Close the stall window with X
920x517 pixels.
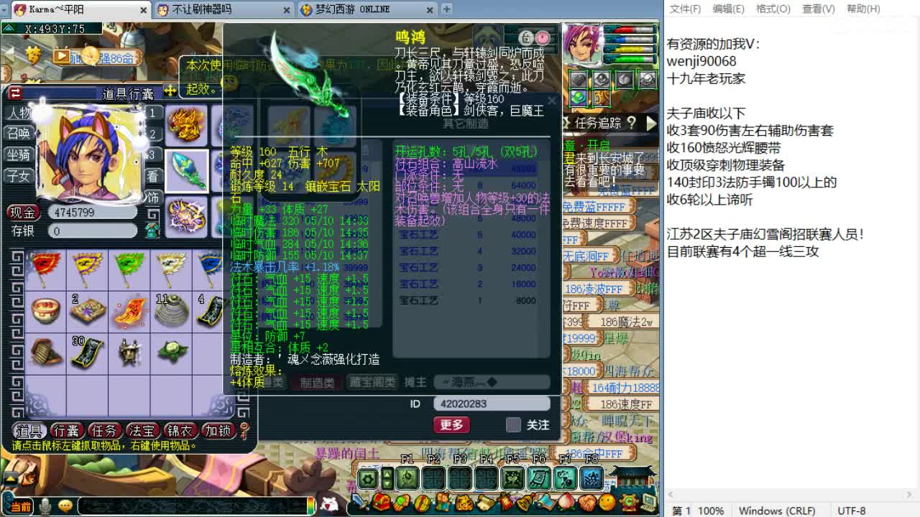(551, 101)
